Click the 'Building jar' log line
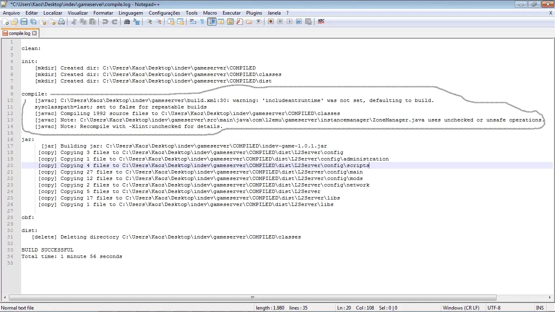The height and width of the screenshot is (312, 555). point(184,146)
